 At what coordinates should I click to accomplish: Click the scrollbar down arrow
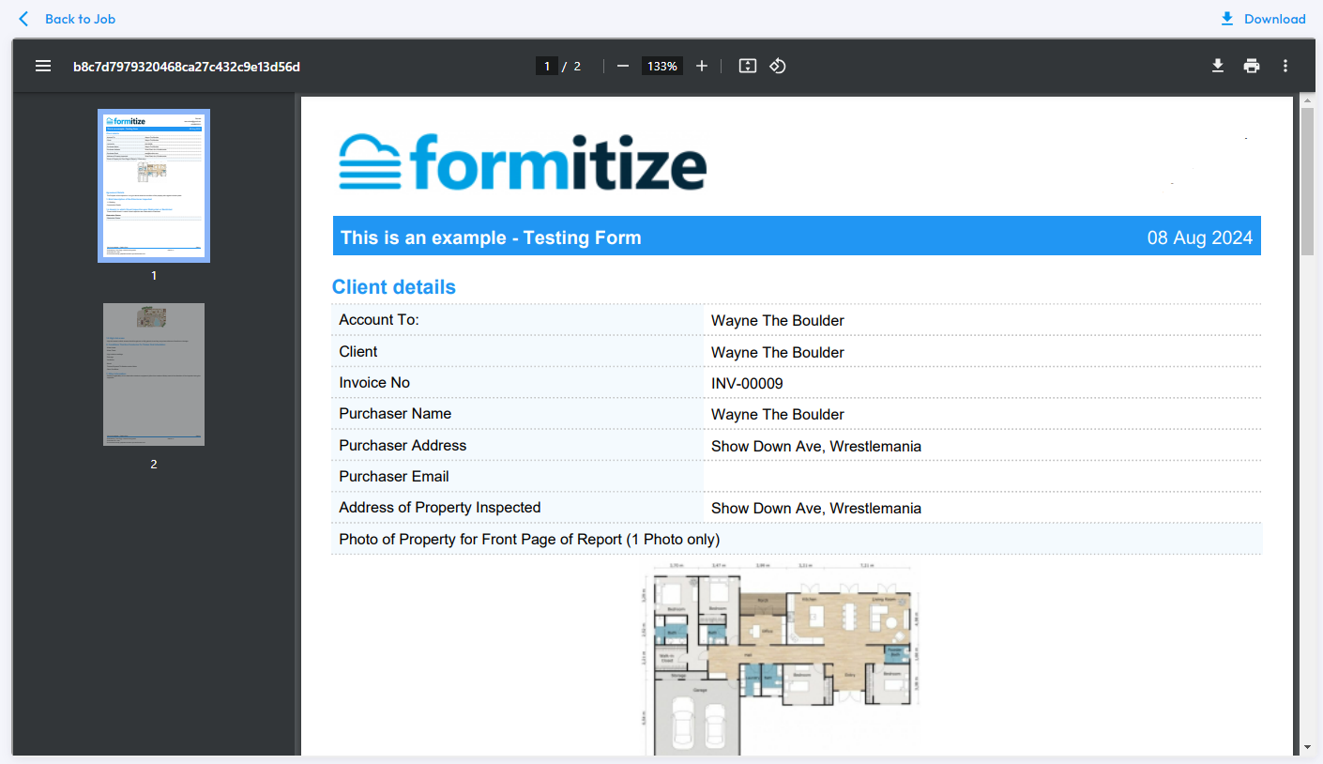[x=1307, y=747]
